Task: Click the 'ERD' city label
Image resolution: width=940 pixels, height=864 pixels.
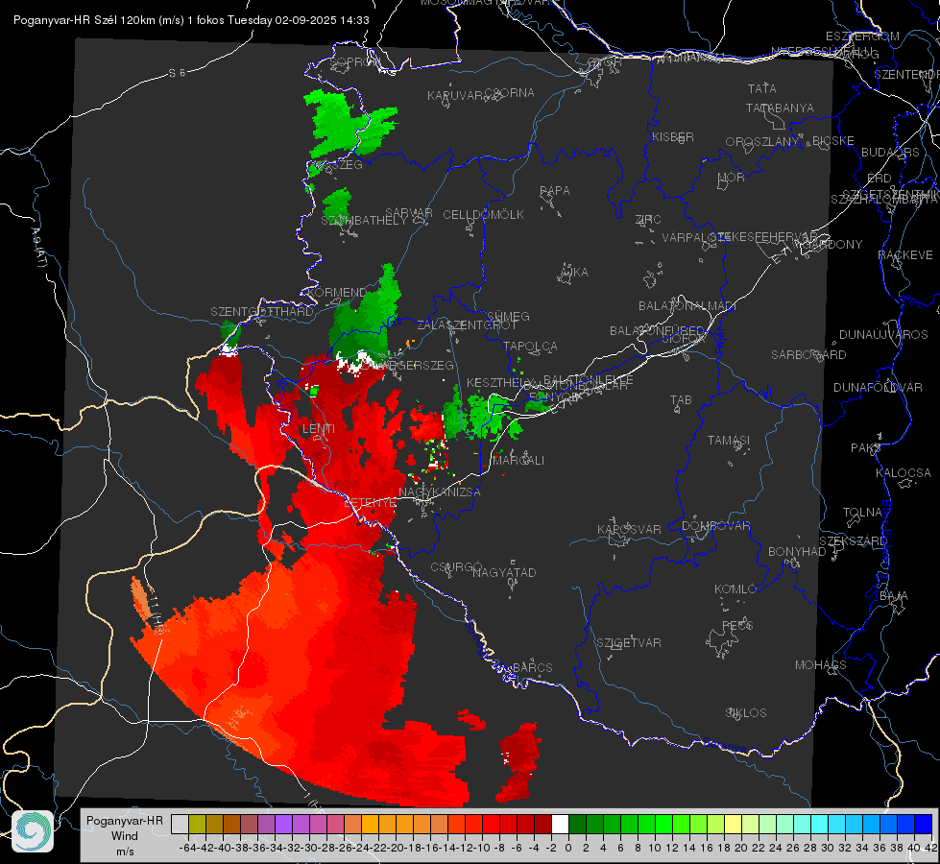Action: pyautogui.click(x=880, y=179)
